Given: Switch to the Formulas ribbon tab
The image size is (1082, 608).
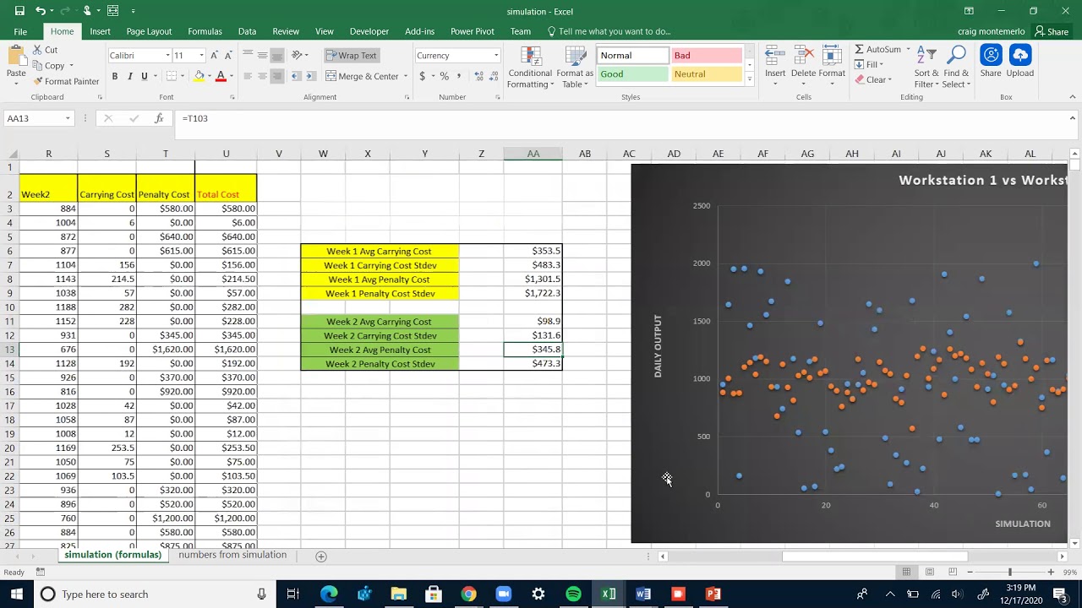Looking at the screenshot, I should (x=205, y=31).
